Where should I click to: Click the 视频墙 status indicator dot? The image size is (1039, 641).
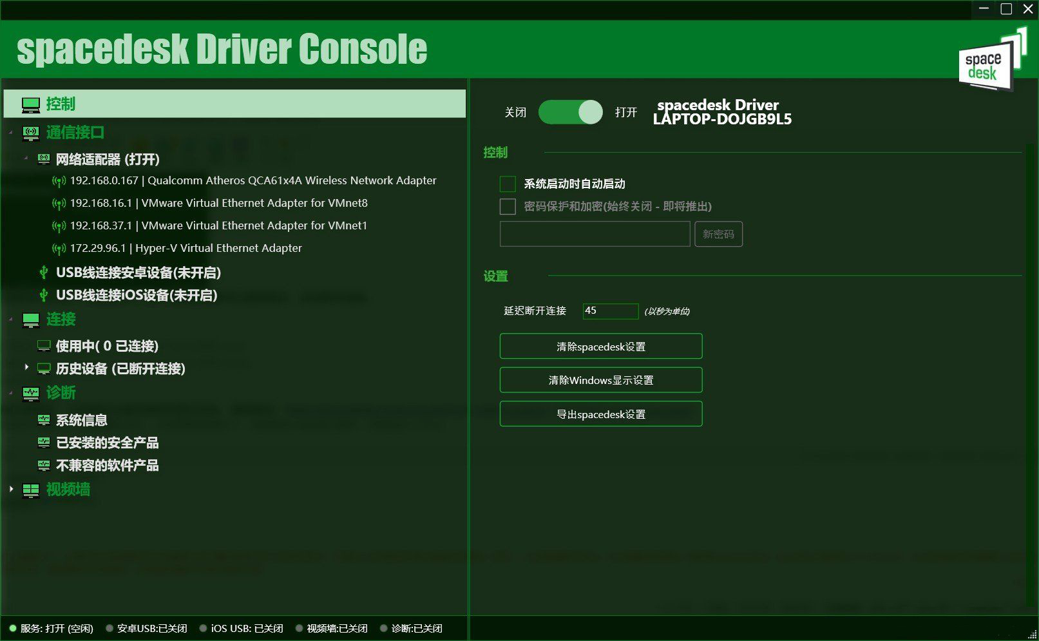[x=299, y=628]
